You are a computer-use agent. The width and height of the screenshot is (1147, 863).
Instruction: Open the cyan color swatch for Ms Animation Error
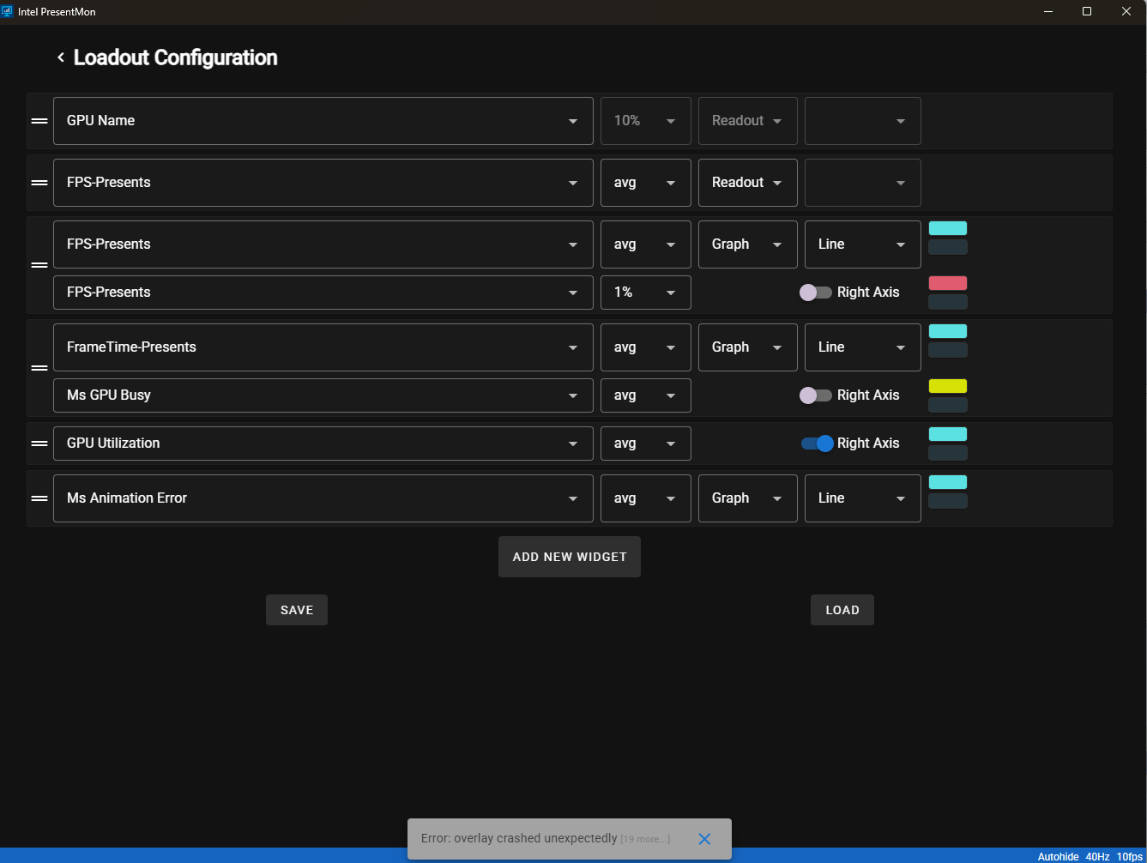pos(948,482)
